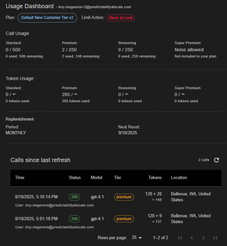
Task: Go to the first page of calls
Action: 180,238
